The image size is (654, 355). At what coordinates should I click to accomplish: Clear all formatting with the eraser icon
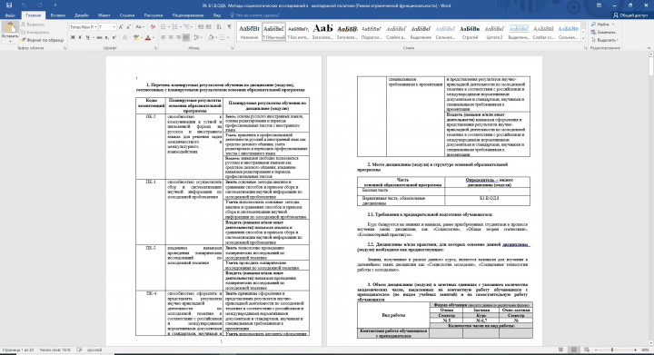point(153,27)
